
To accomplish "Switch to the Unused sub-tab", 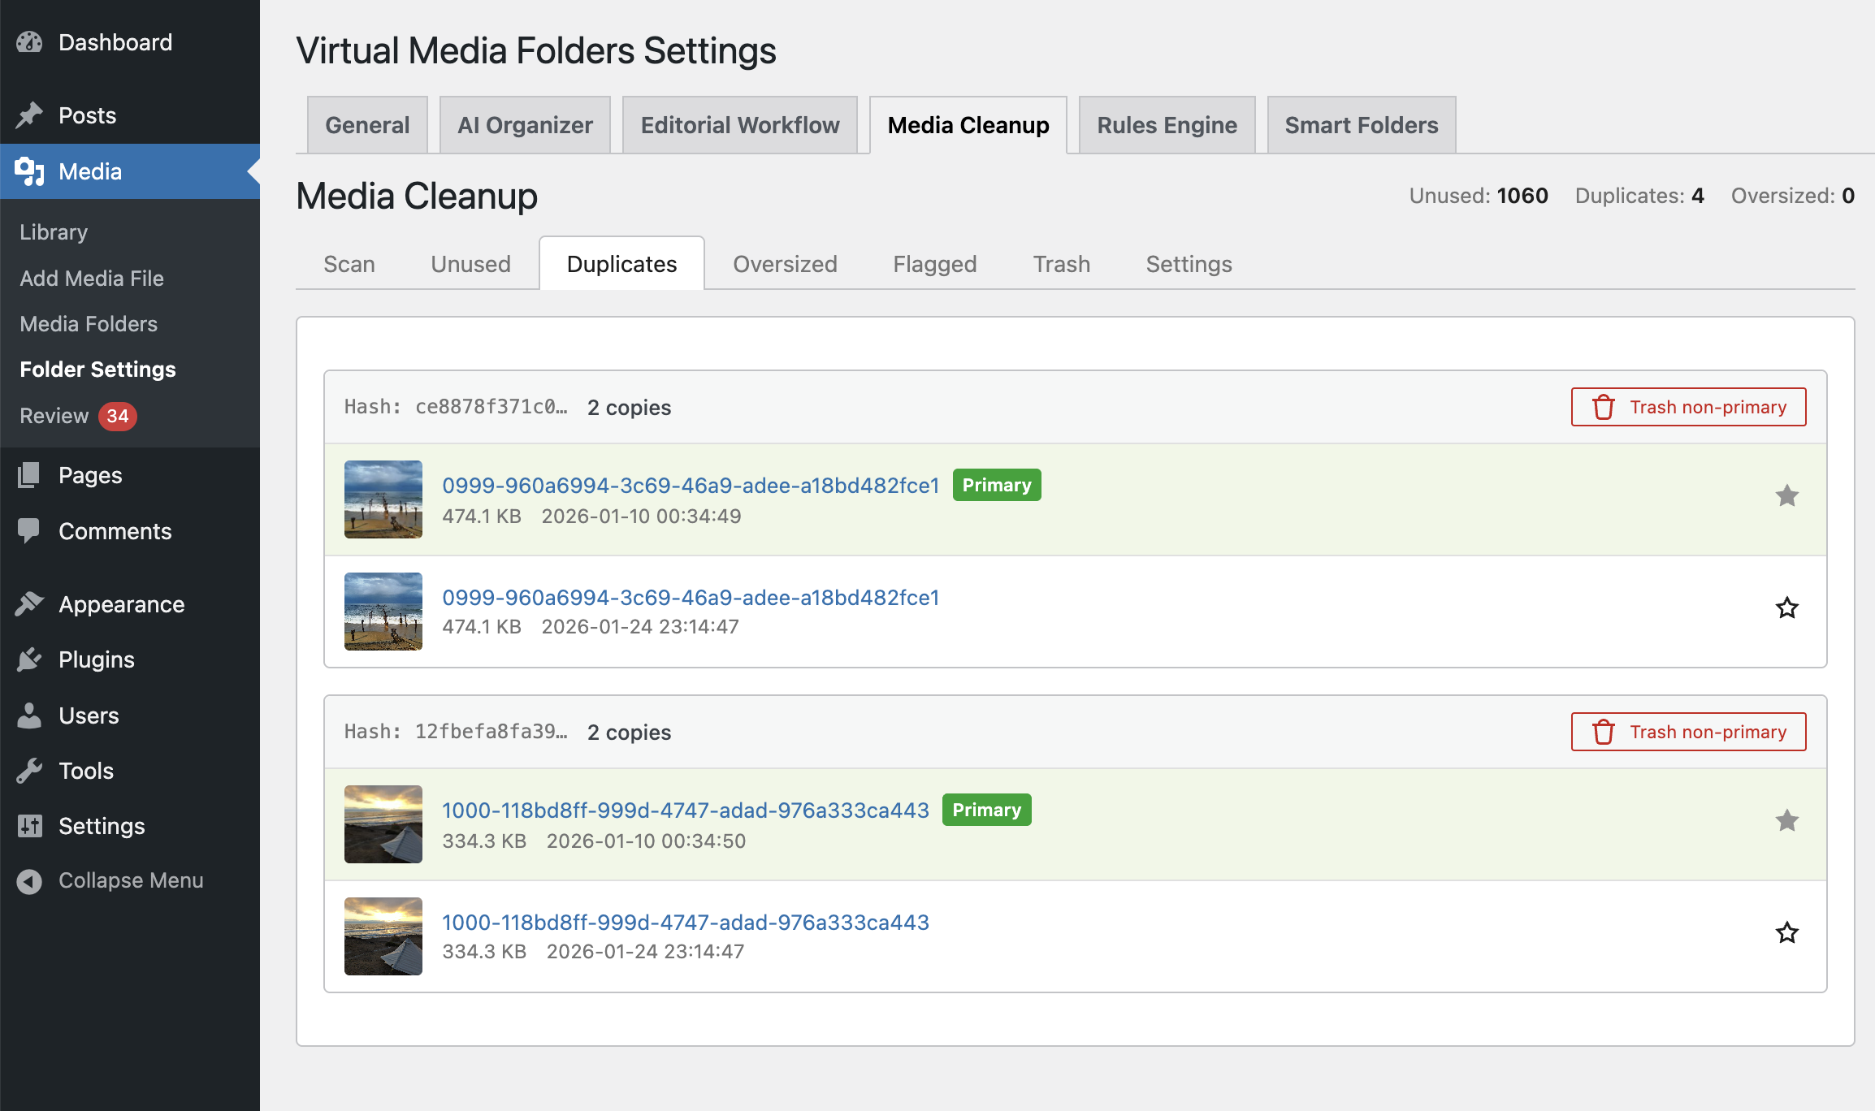I will [470, 264].
